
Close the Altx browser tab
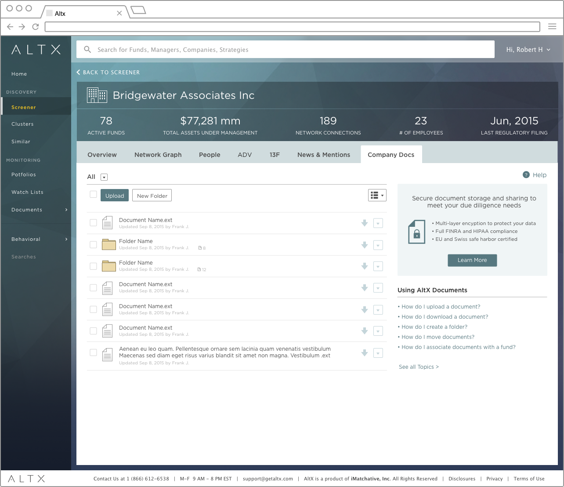(x=119, y=13)
